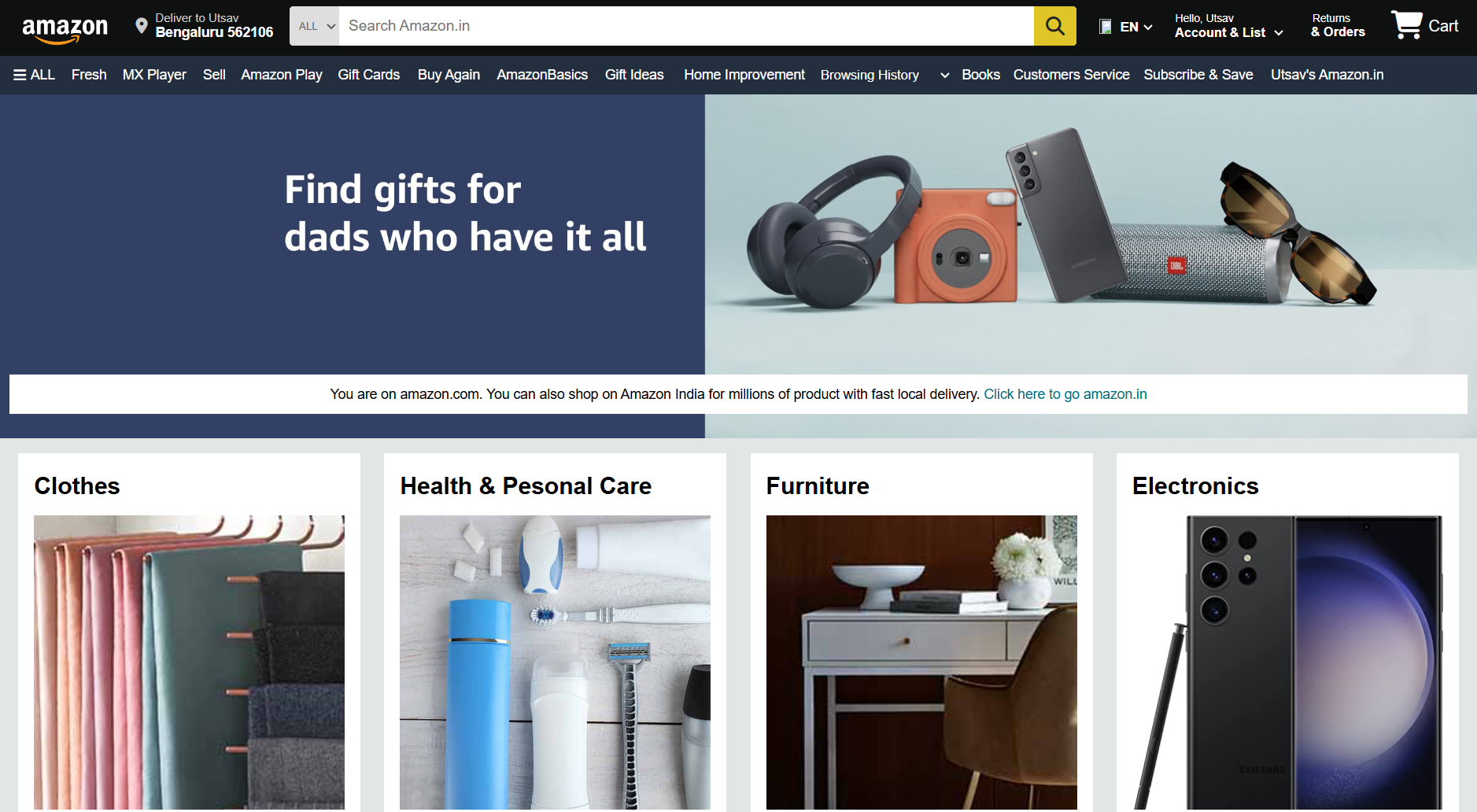Open the Electronics phone image
1477x812 pixels.
click(1287, 663)
